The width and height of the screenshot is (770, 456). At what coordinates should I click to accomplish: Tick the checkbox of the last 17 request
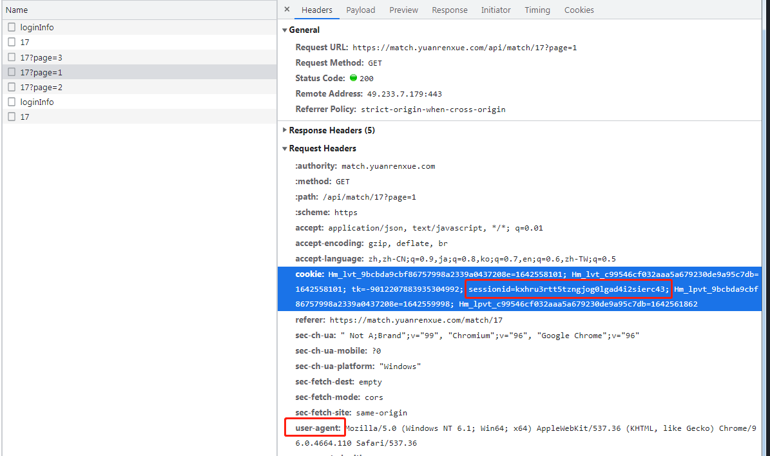click(12, 117)
